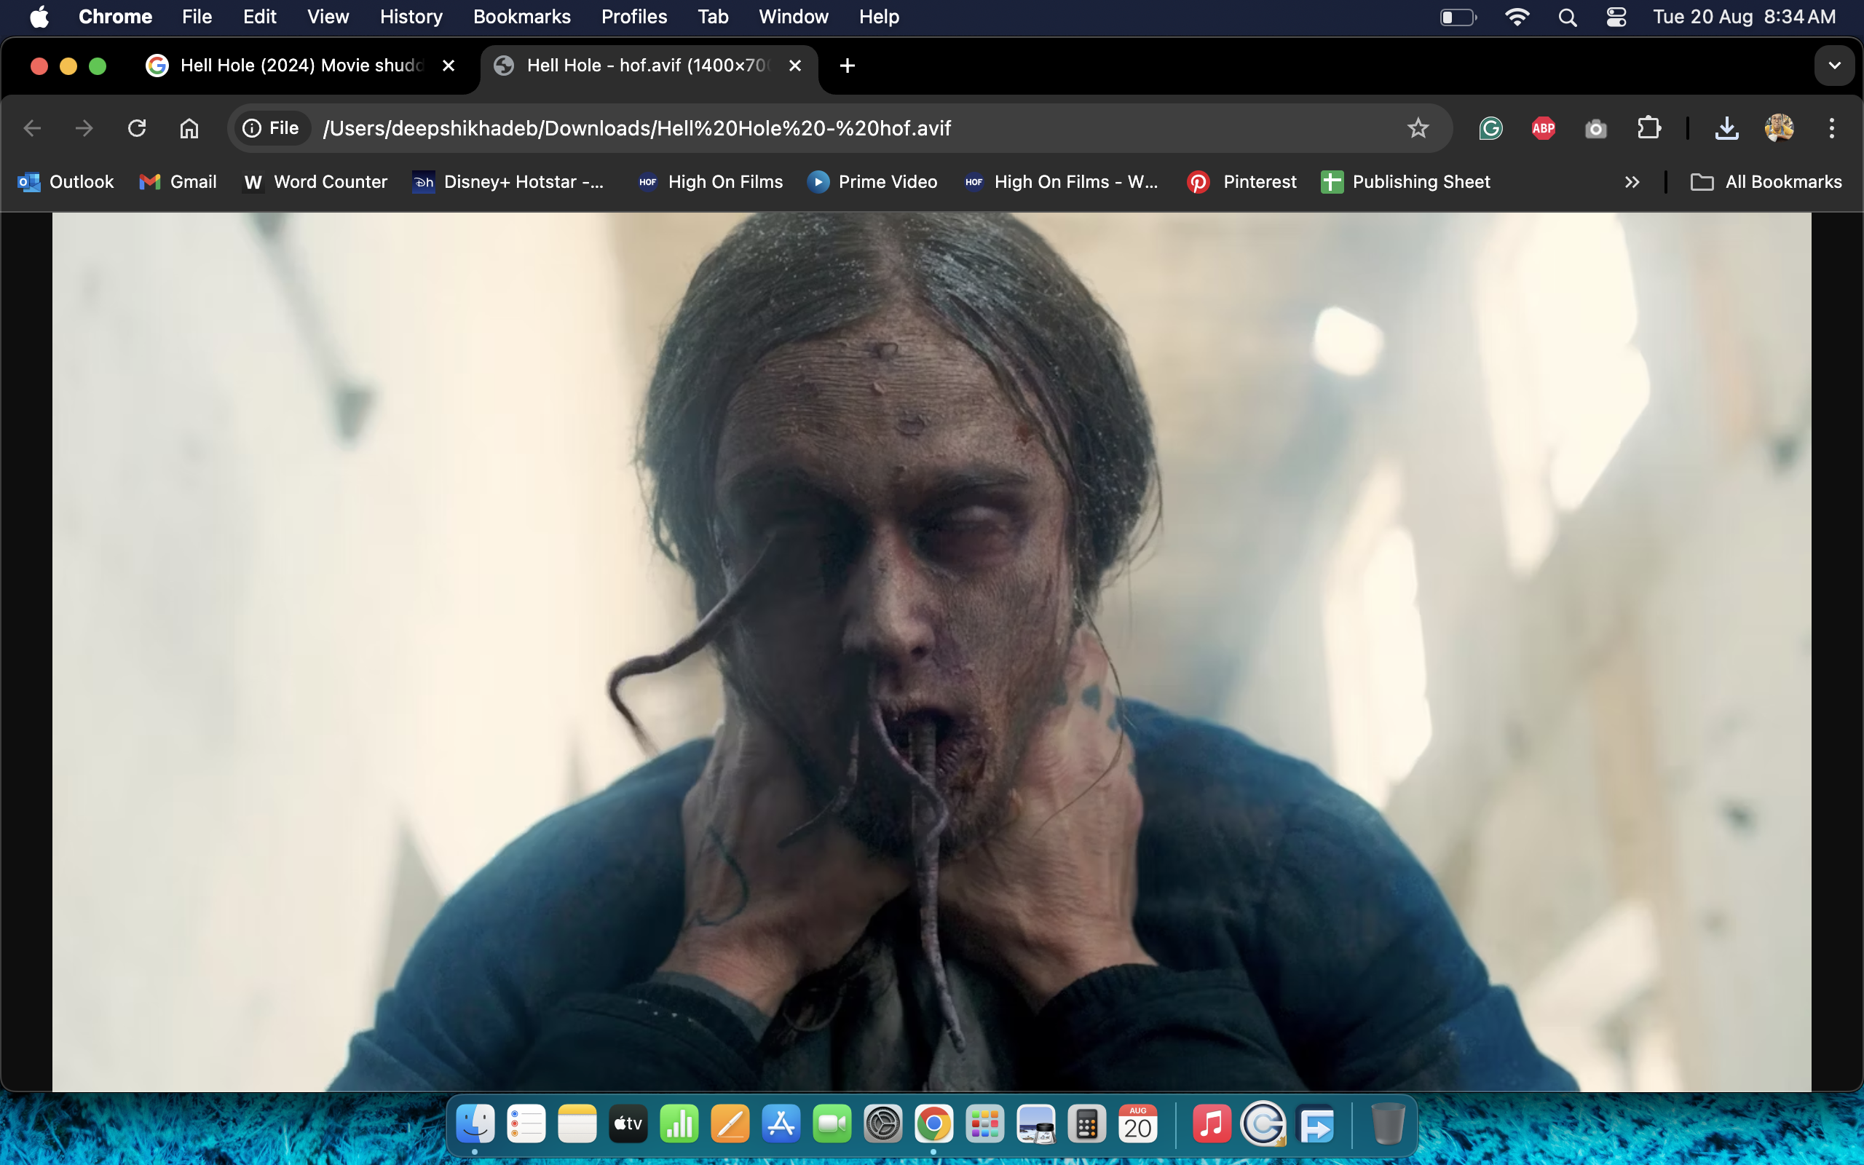The width and height of the screenshot is (1864, 1165).
Task: Open Apple TV from the Dock
Action: (x=628, y=1125)
